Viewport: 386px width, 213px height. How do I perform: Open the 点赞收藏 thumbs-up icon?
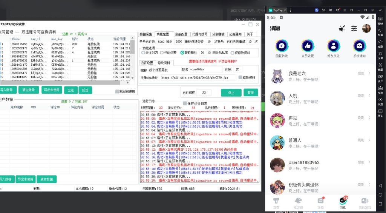click(x=307, y=46)
